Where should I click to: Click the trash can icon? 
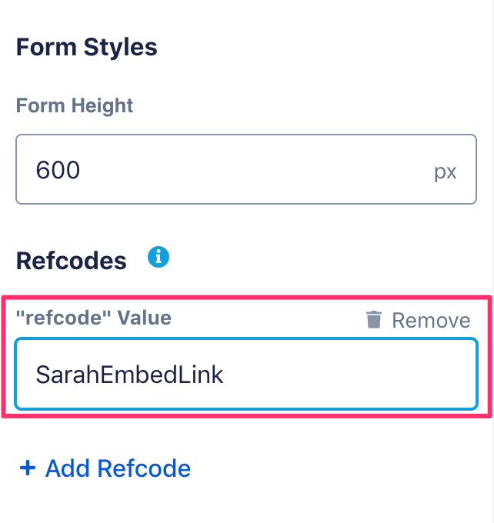click(x=374, y=320)
